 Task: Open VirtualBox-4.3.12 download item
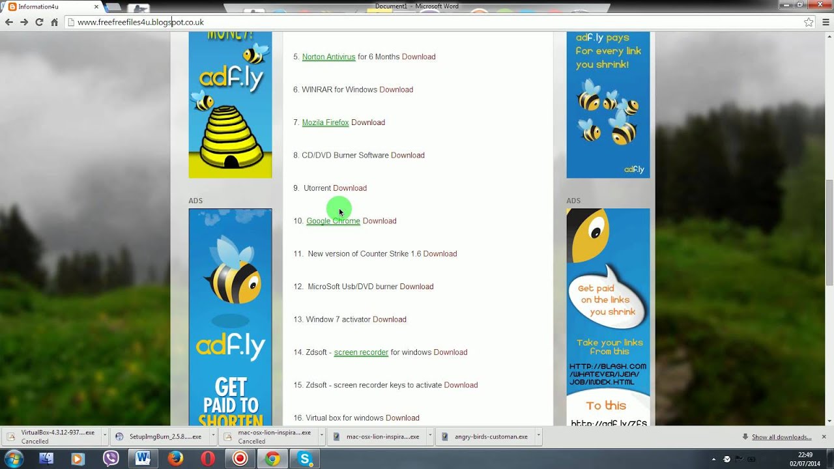52,436
